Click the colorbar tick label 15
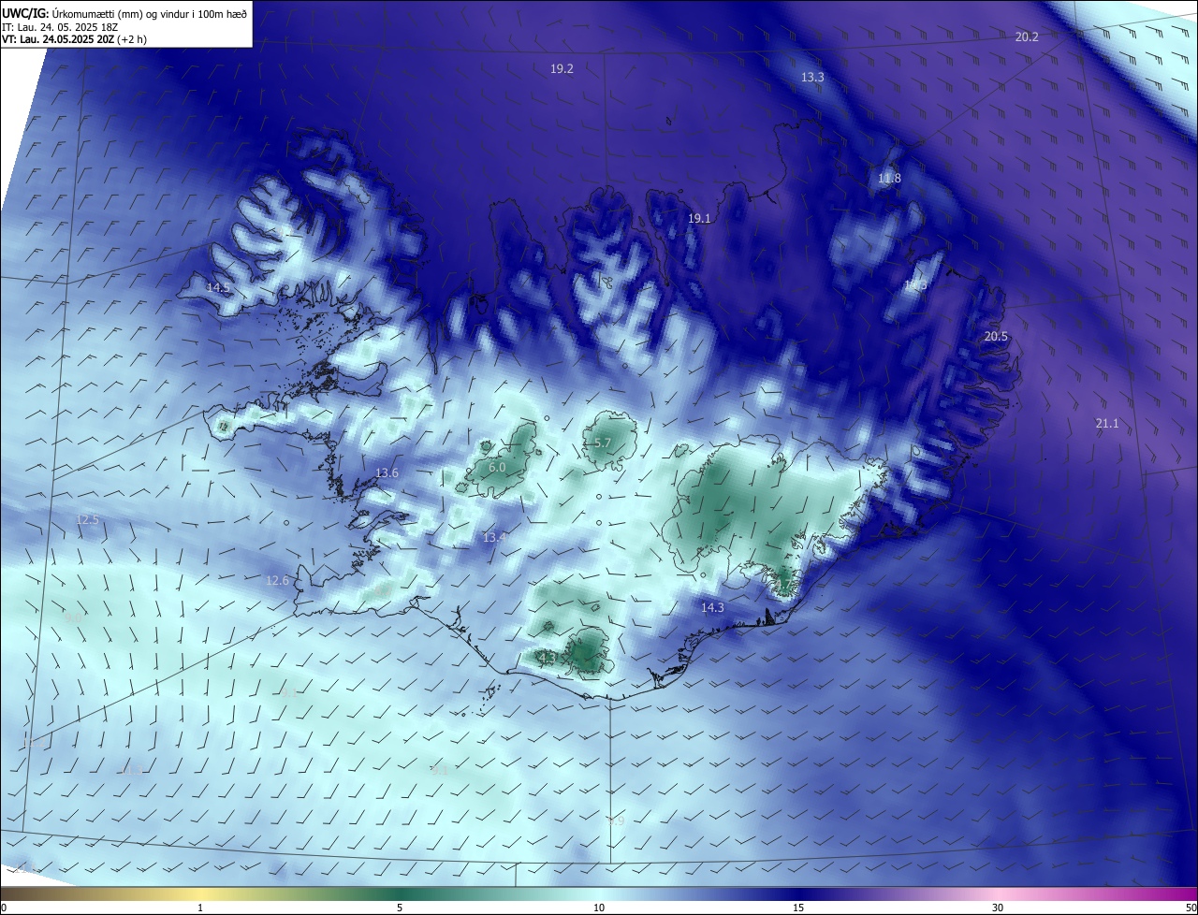This screenshot has width=1198, height=915. (798, 908)
